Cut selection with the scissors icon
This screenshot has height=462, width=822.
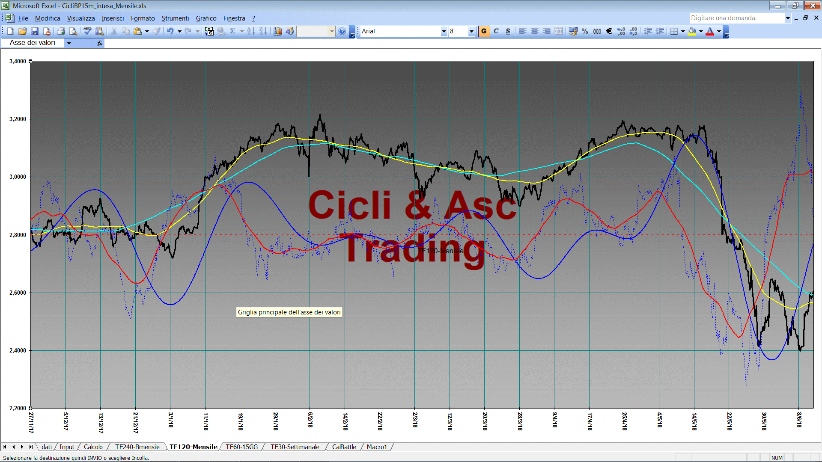pyautogui.click(x=114, y=31)
